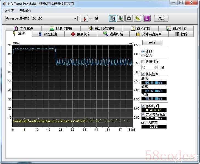The width and height of the screenshot is (200, 164).
Task: Start the benchmark with 开始 button
Action: pyautogui.click(x=152, y=42)
